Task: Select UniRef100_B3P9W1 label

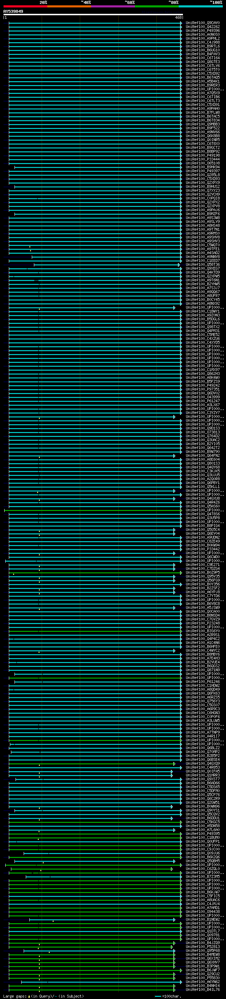Action: pyautogui.click(x=203, y=966)
